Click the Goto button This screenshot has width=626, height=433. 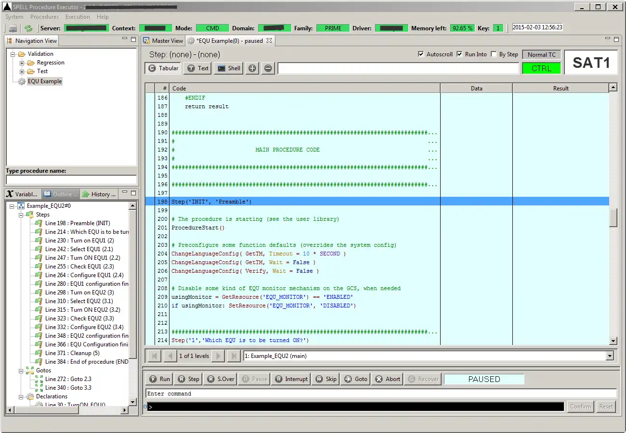pos(356,379)
